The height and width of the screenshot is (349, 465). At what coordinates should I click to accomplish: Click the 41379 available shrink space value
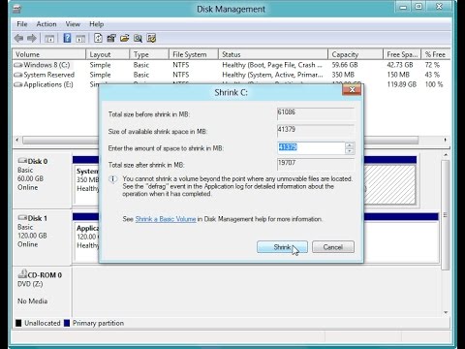pyautogui.click(x=316, y=131)
